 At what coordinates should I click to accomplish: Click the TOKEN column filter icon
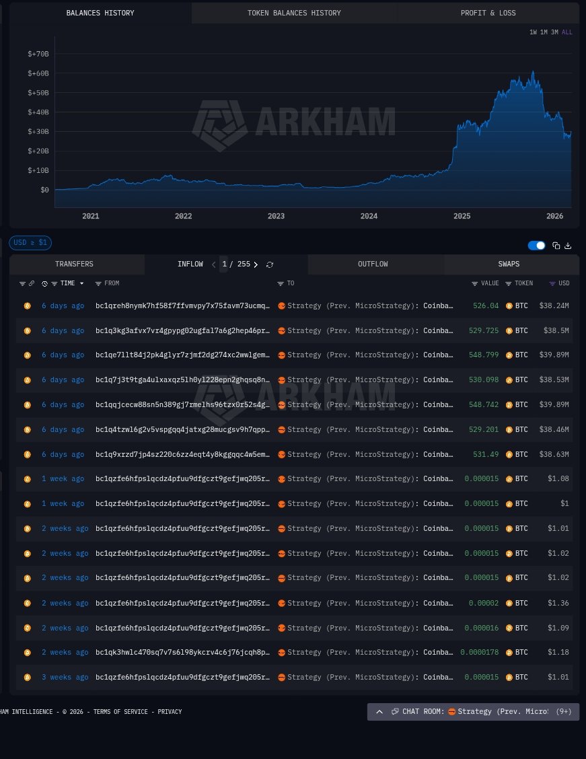[508, 284]
